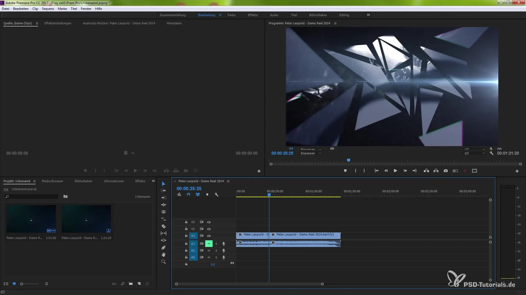Switch to Effekteinstellungen tab
Screen dimensions: 526x295
(x=58, y=23)
